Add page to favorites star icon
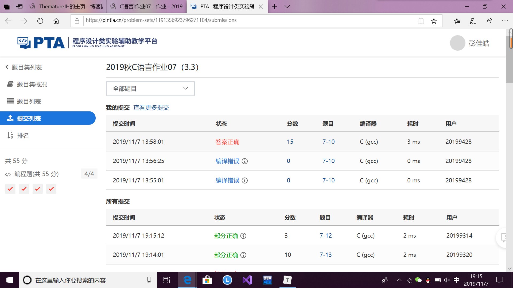513x288 pixels. pyautogui.click(x=434, y=21)
